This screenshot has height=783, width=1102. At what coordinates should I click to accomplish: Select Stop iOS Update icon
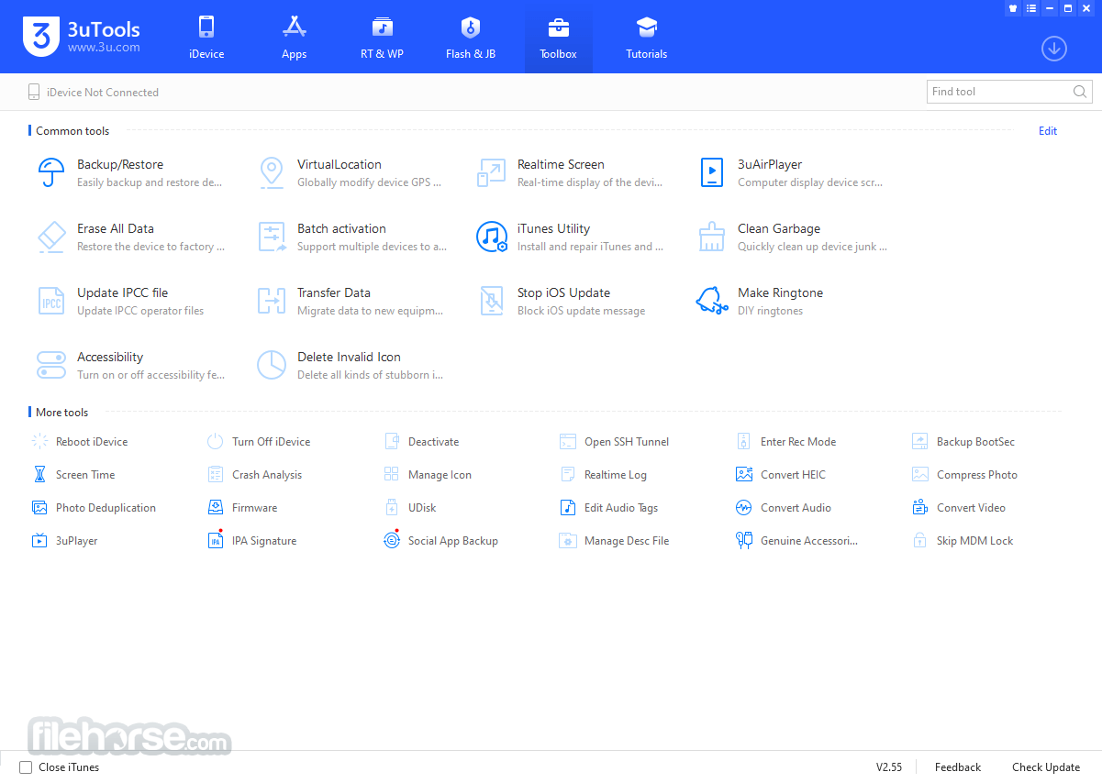pyautogui.click(x=492, y=301)
